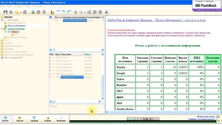This screenshot has width=222, height=125.
Task: Click the Мониторинг поиска status text
Action: tap(206, 117)
